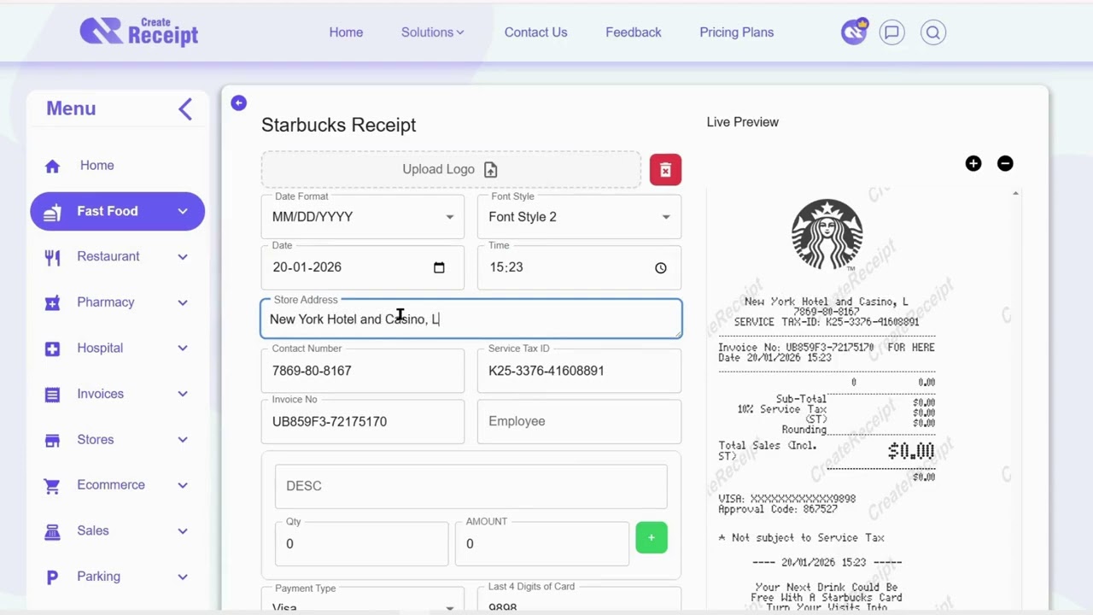The image size is (1093, 615).
Task: Select Stores label in sidebar
Action: pyautogui.click(x=95, y=439)
